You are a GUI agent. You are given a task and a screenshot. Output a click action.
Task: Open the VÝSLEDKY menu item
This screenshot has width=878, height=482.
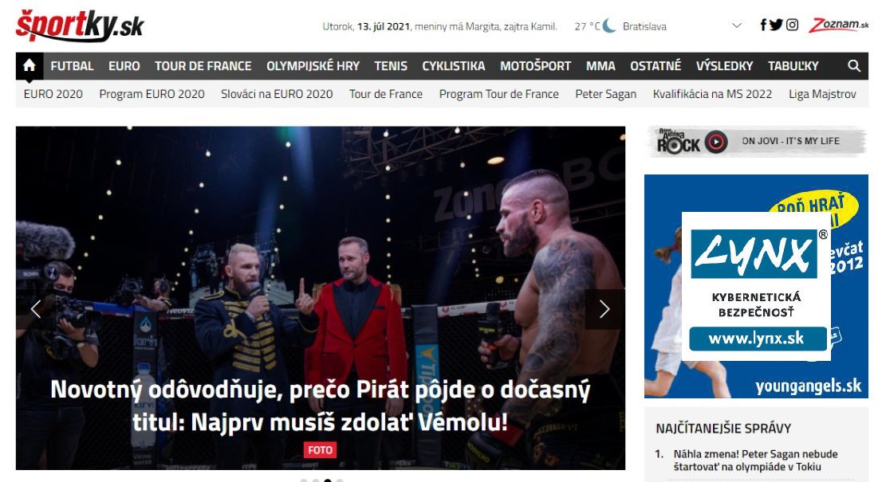pyautogui.click(x=725, y=66)
